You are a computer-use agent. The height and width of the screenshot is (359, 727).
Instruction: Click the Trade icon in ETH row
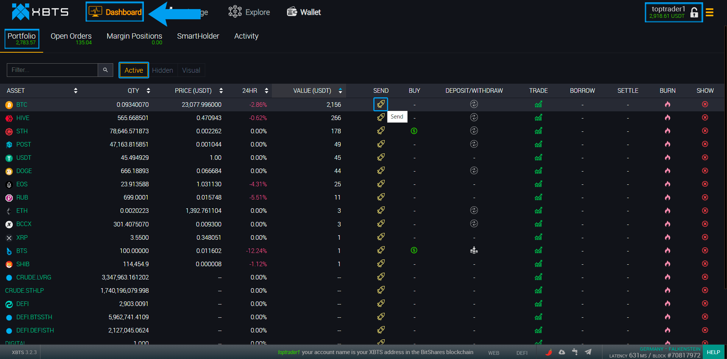(538, 211)
